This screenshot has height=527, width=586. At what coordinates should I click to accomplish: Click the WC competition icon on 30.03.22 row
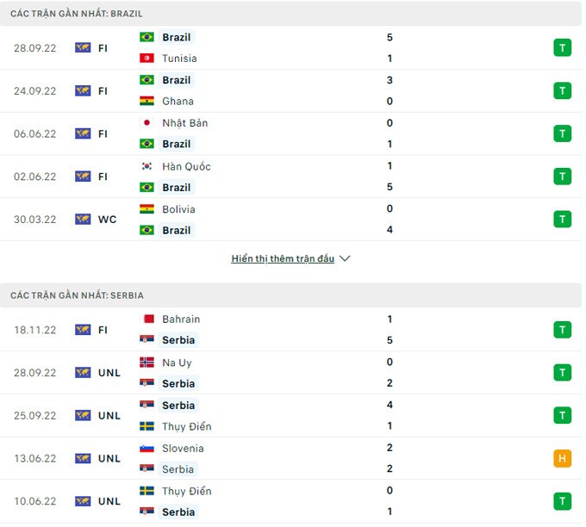tap(83, 220)
